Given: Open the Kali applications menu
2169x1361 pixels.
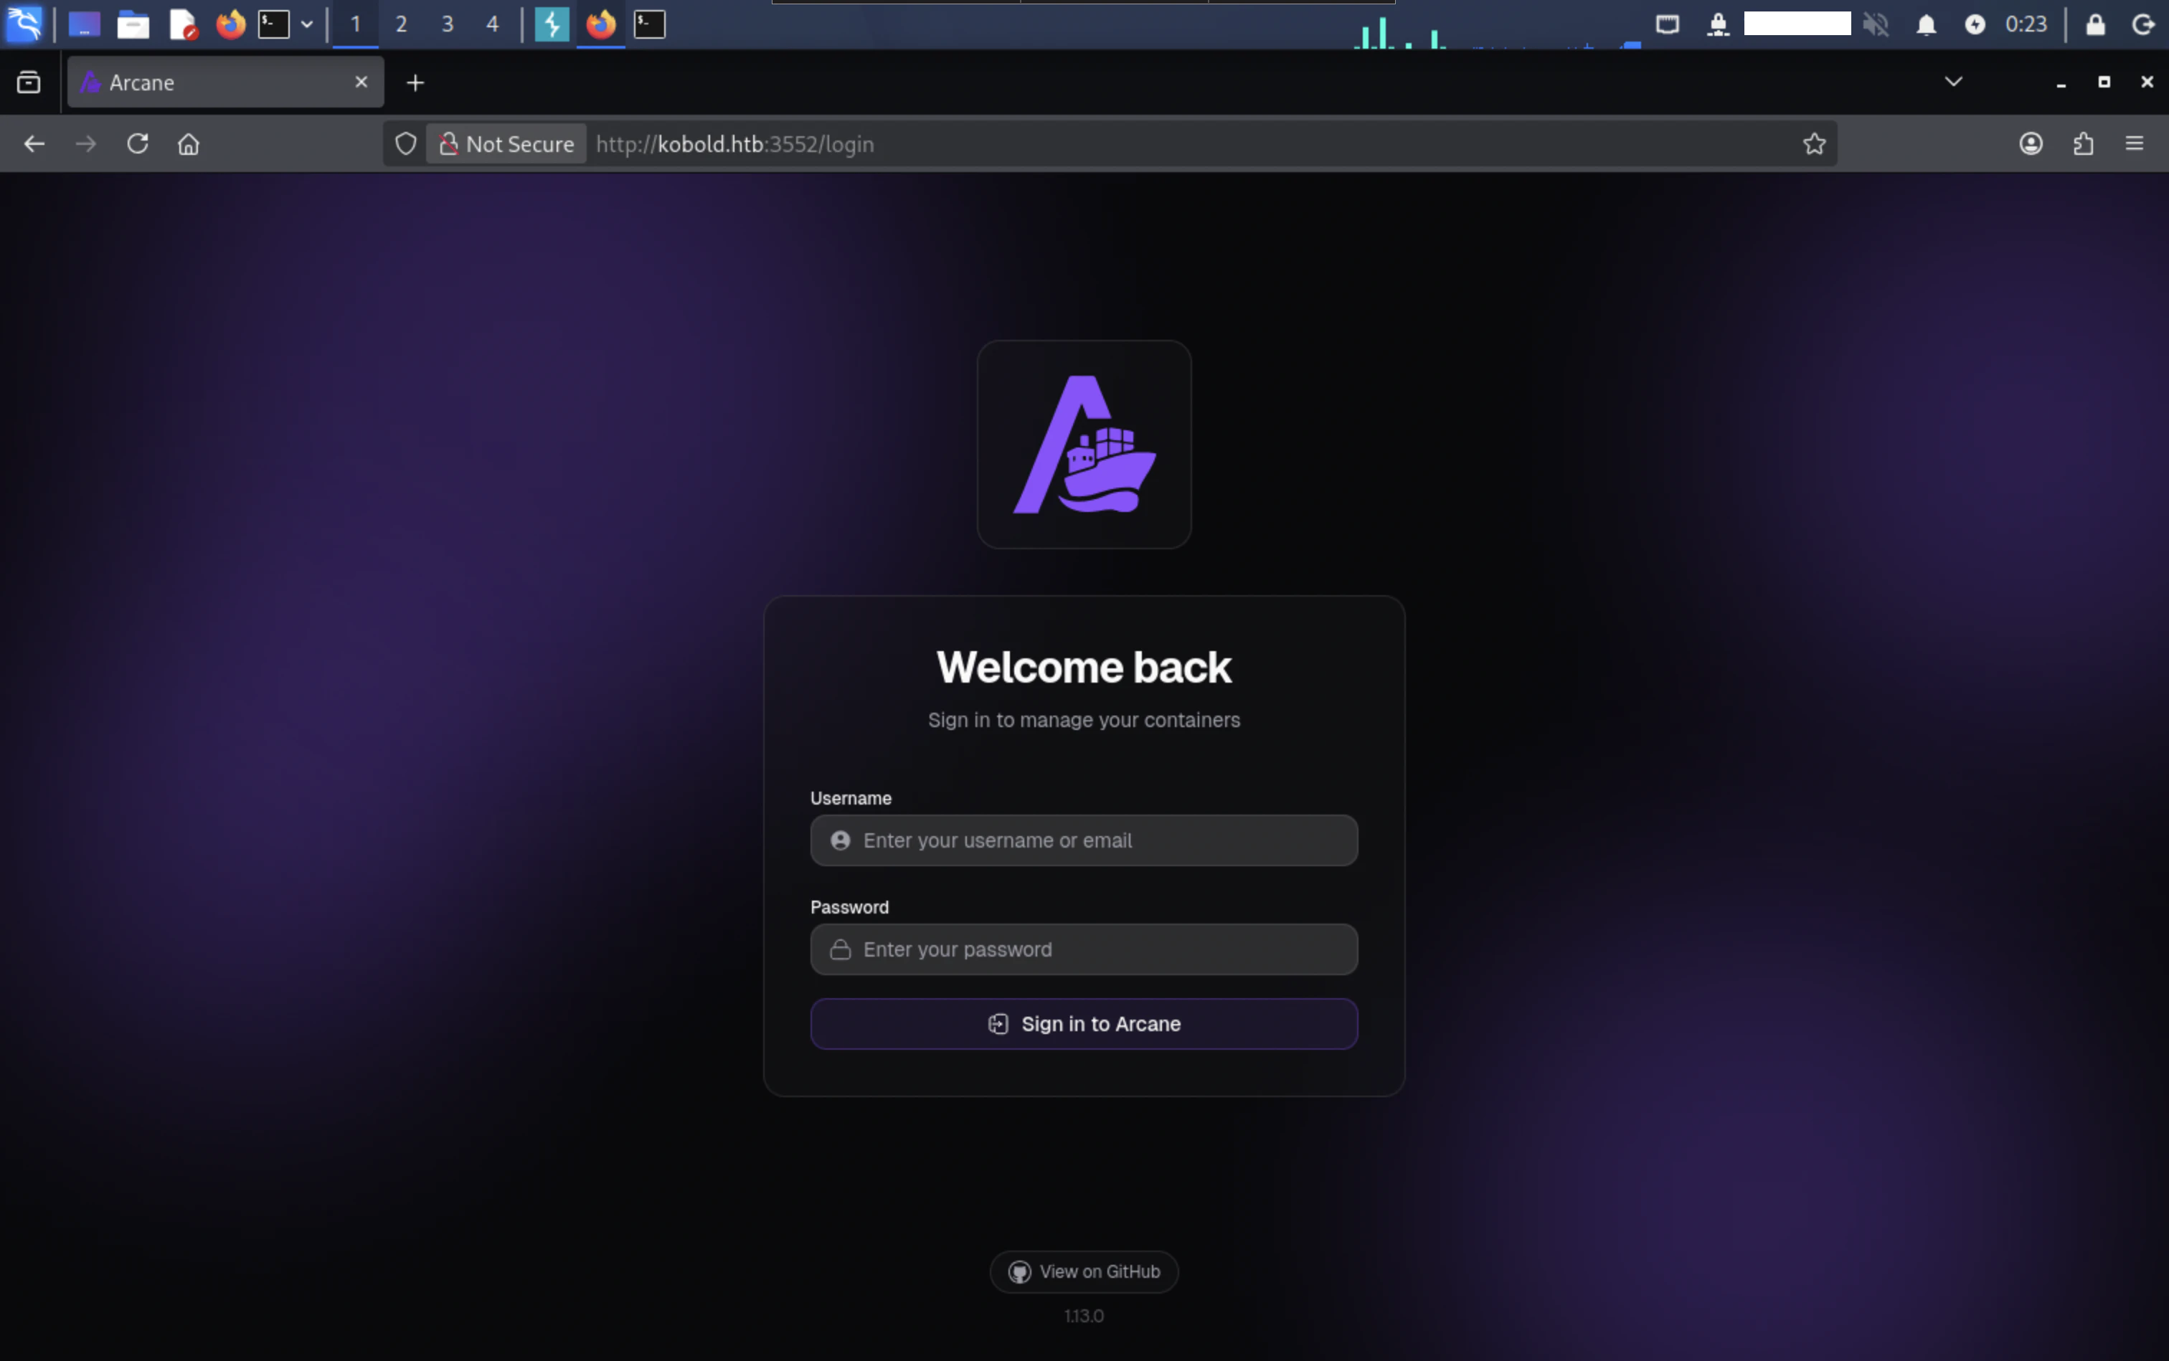Looking at the screenshot, I should pyautogui.click(x=24, y=24).
